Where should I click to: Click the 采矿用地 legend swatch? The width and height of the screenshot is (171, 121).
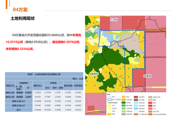pos(150,111)
